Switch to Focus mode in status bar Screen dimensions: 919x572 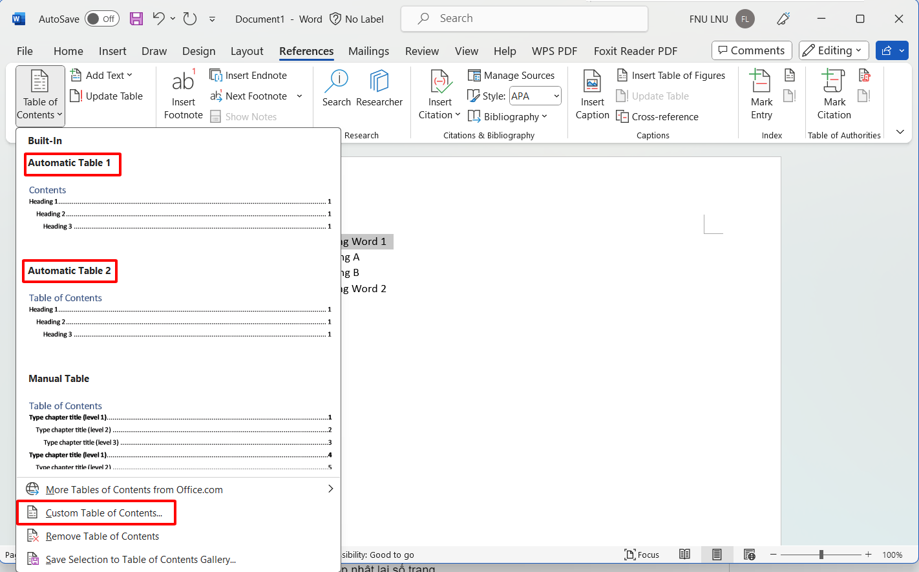coord(642,555)
